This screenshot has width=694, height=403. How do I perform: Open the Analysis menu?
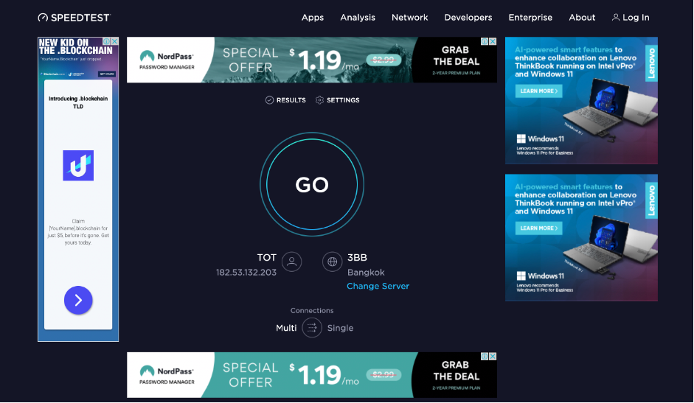(358, 18)
